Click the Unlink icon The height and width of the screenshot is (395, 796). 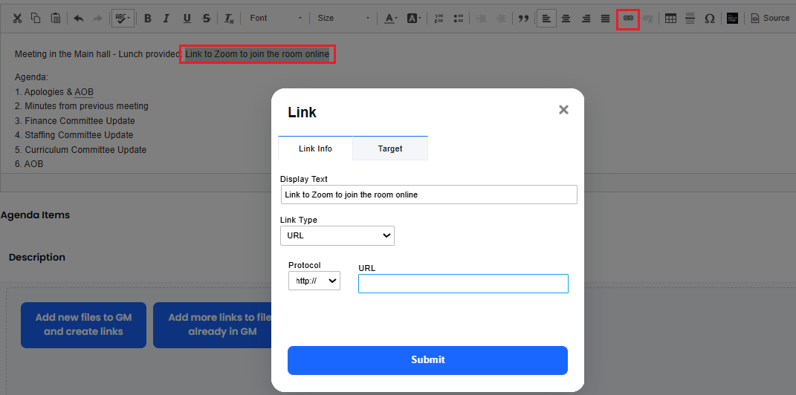[x=648, y=19]
